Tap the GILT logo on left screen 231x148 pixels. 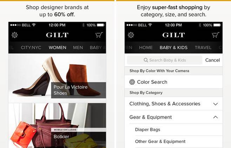click(57, 35)
